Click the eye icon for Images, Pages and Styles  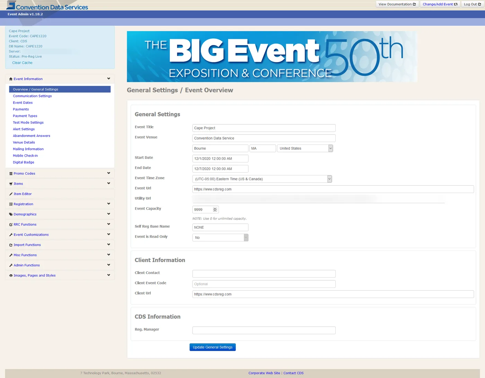pos(11,275)
